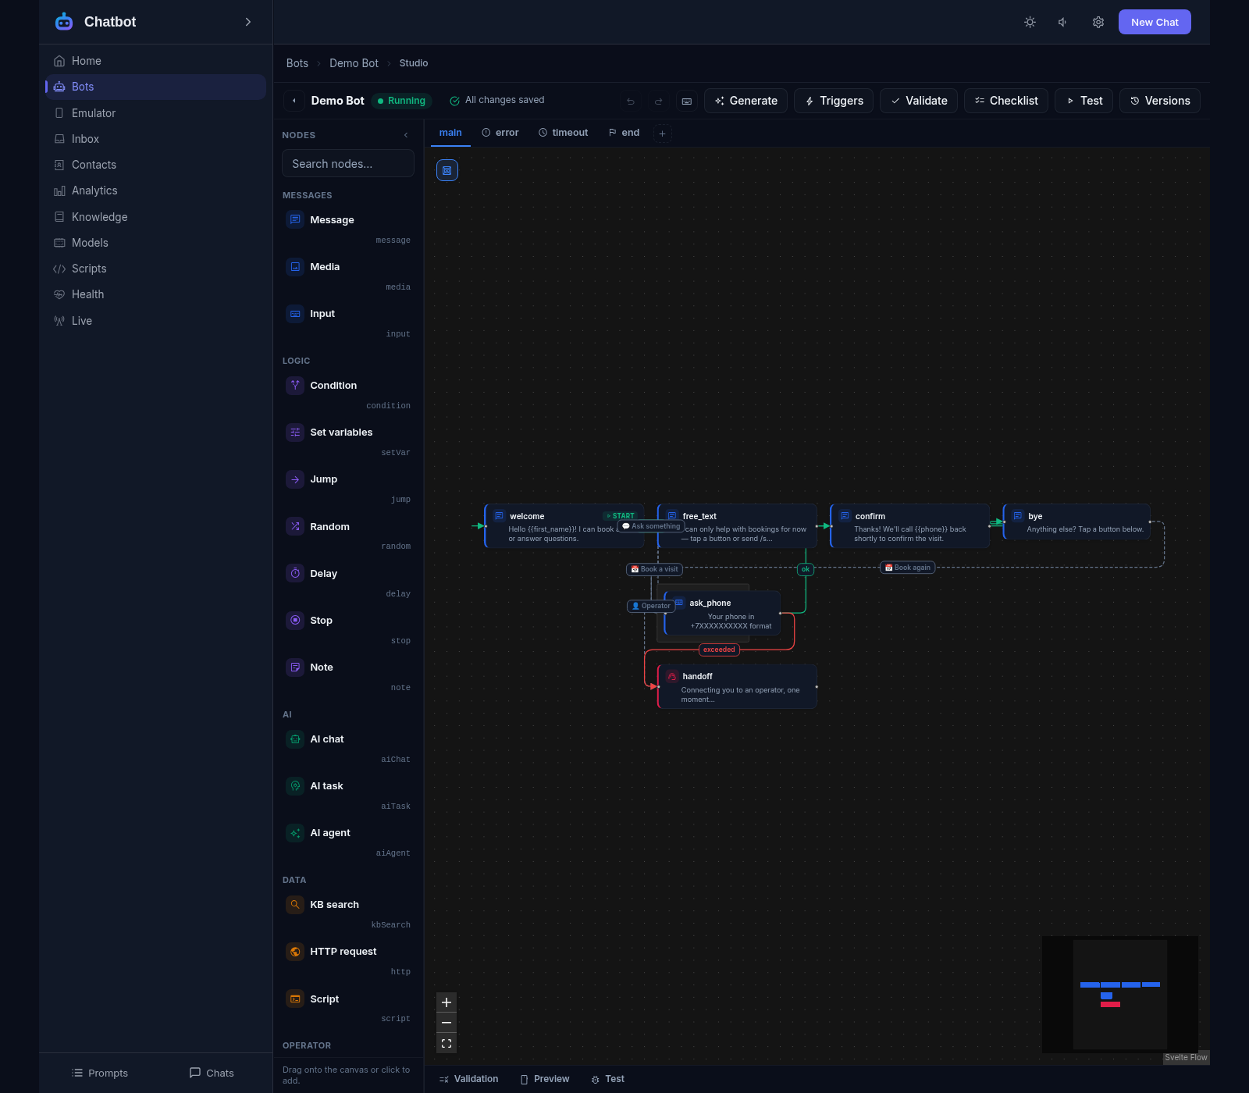Toggle the light/dark theme sun icon
The image size is (1249, 1093).
1030,22
